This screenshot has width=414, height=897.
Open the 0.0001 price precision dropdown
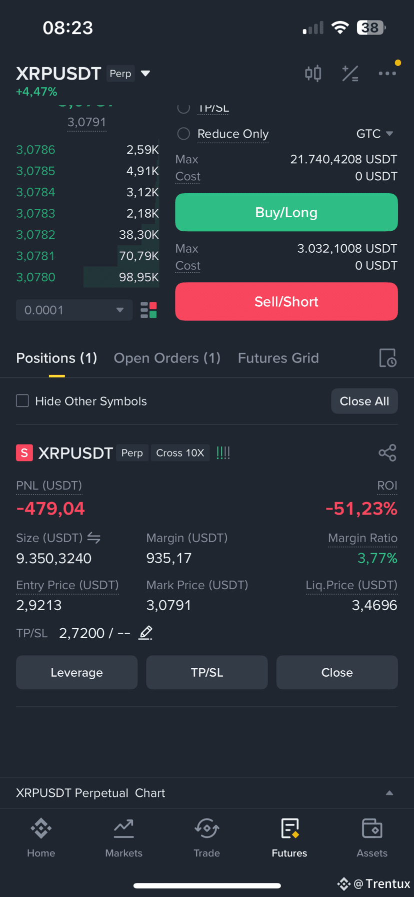(x=74, y=310)
